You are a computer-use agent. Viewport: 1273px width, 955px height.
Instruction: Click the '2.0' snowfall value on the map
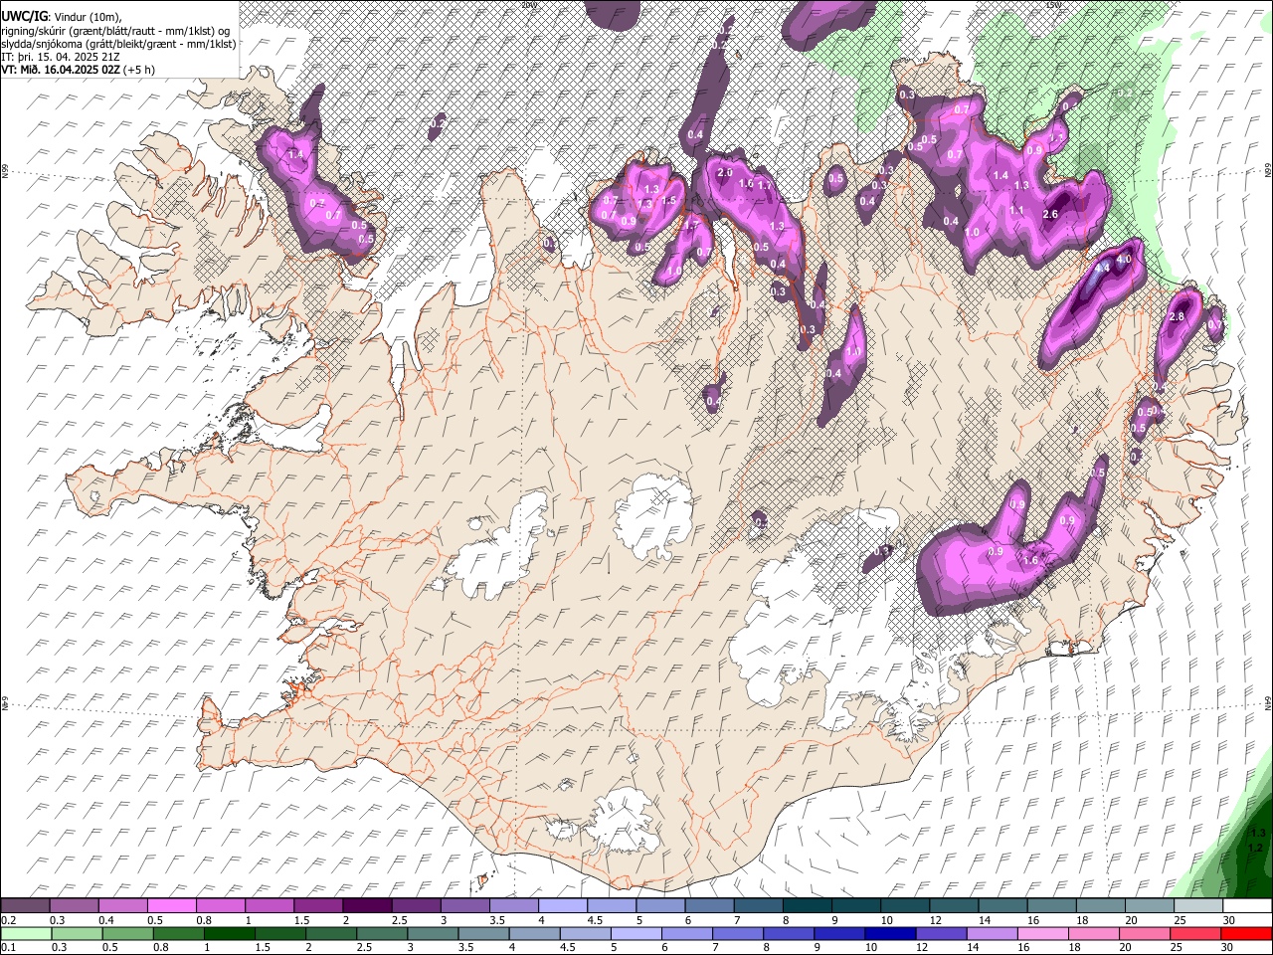pos(725,173)
